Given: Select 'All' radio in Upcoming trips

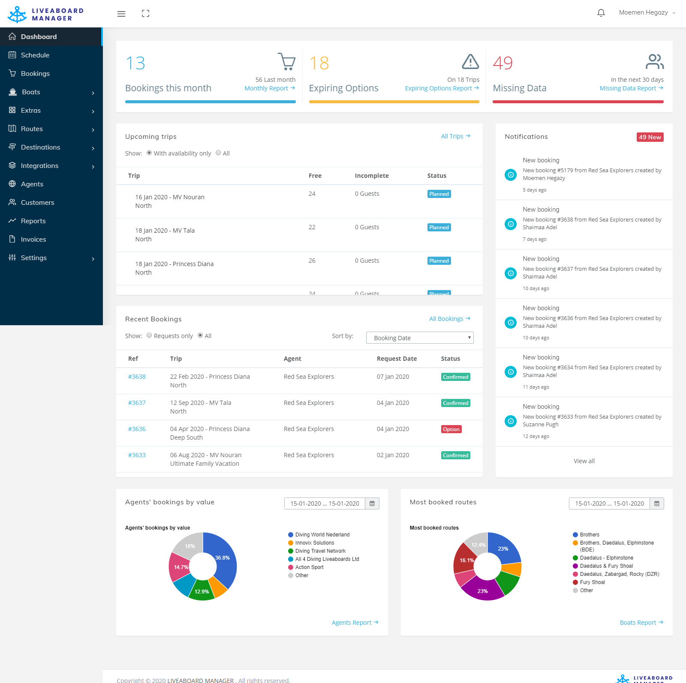Looking at the screenshot, I should [218, 153].
